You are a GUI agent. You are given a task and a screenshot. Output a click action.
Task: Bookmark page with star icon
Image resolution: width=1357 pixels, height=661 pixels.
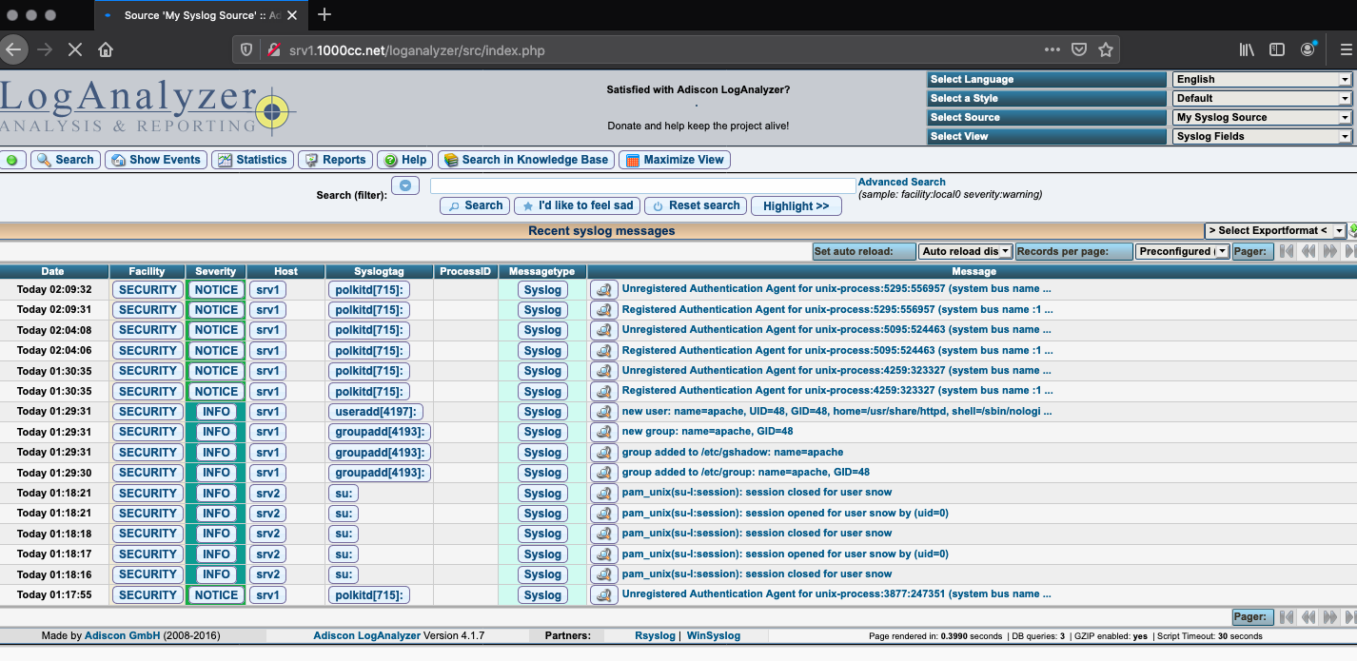point(1106,49)
